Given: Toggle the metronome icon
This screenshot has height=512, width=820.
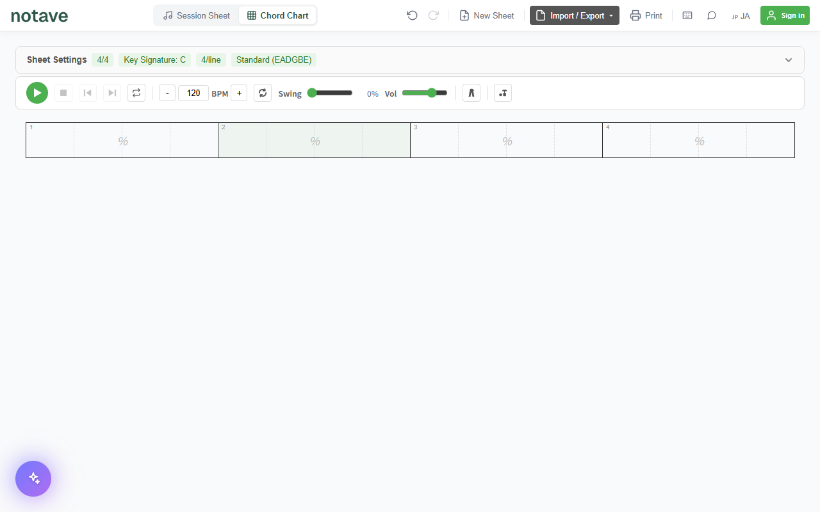Looking at the screenshot, I should point(471,93).
